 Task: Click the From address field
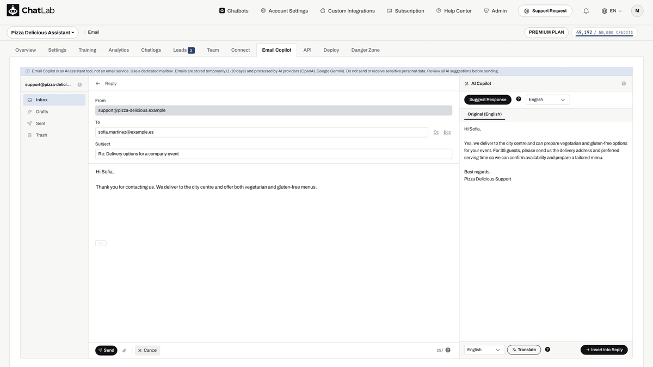click(x=274, y=110)
